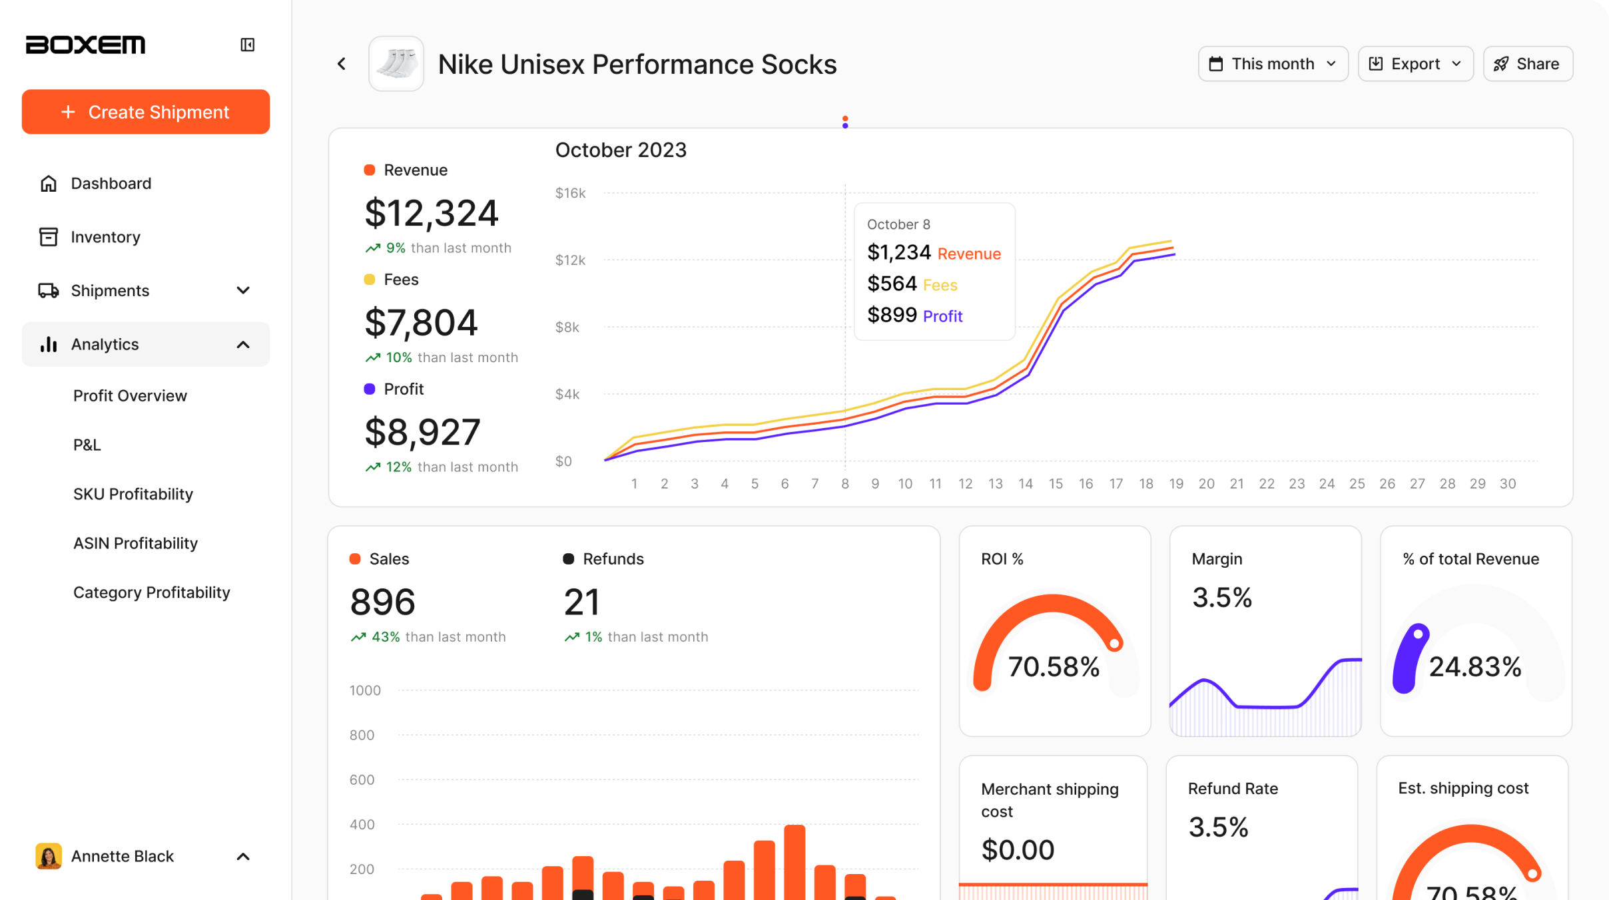Click the Margin 3.5% card
The height and width of the screenshot is (900, 1609).
[1265, 631]
